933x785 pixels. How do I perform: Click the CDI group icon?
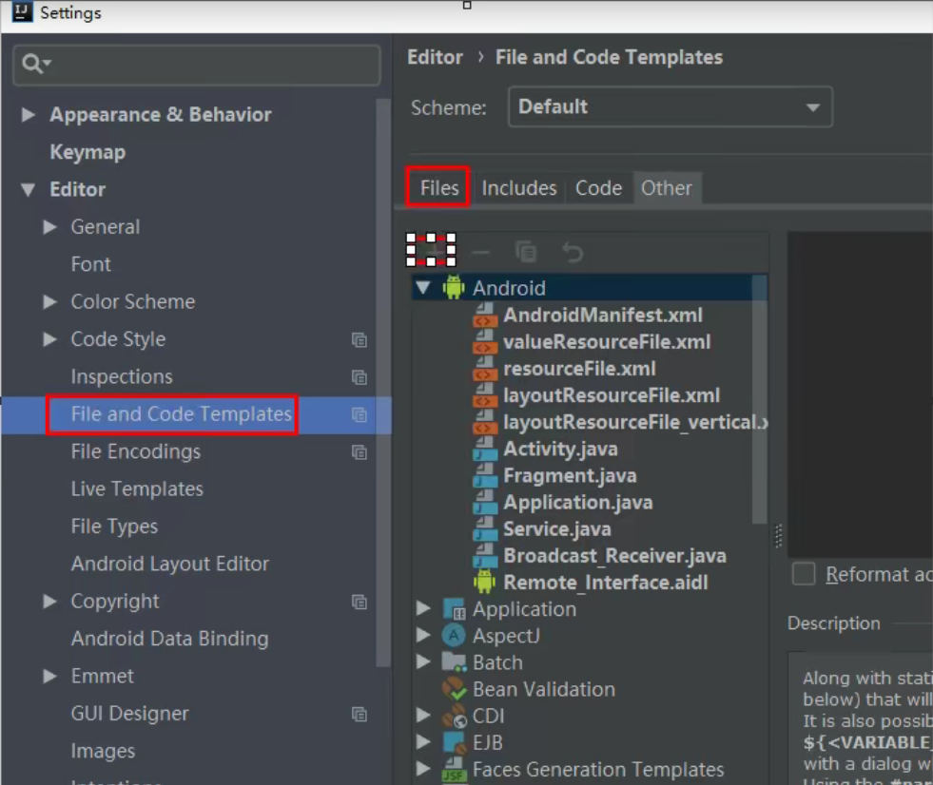coord(454,716)
